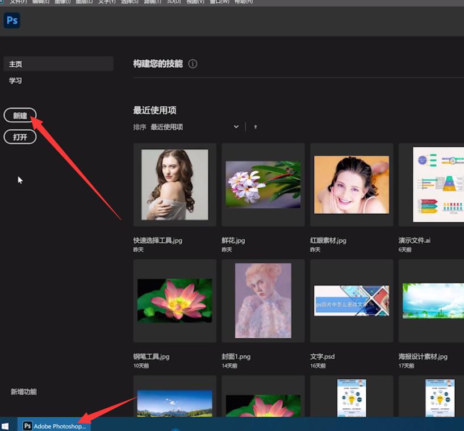Open the 窗口(W) menu
This screenshot has width=464, height=431.
[220, 2]
